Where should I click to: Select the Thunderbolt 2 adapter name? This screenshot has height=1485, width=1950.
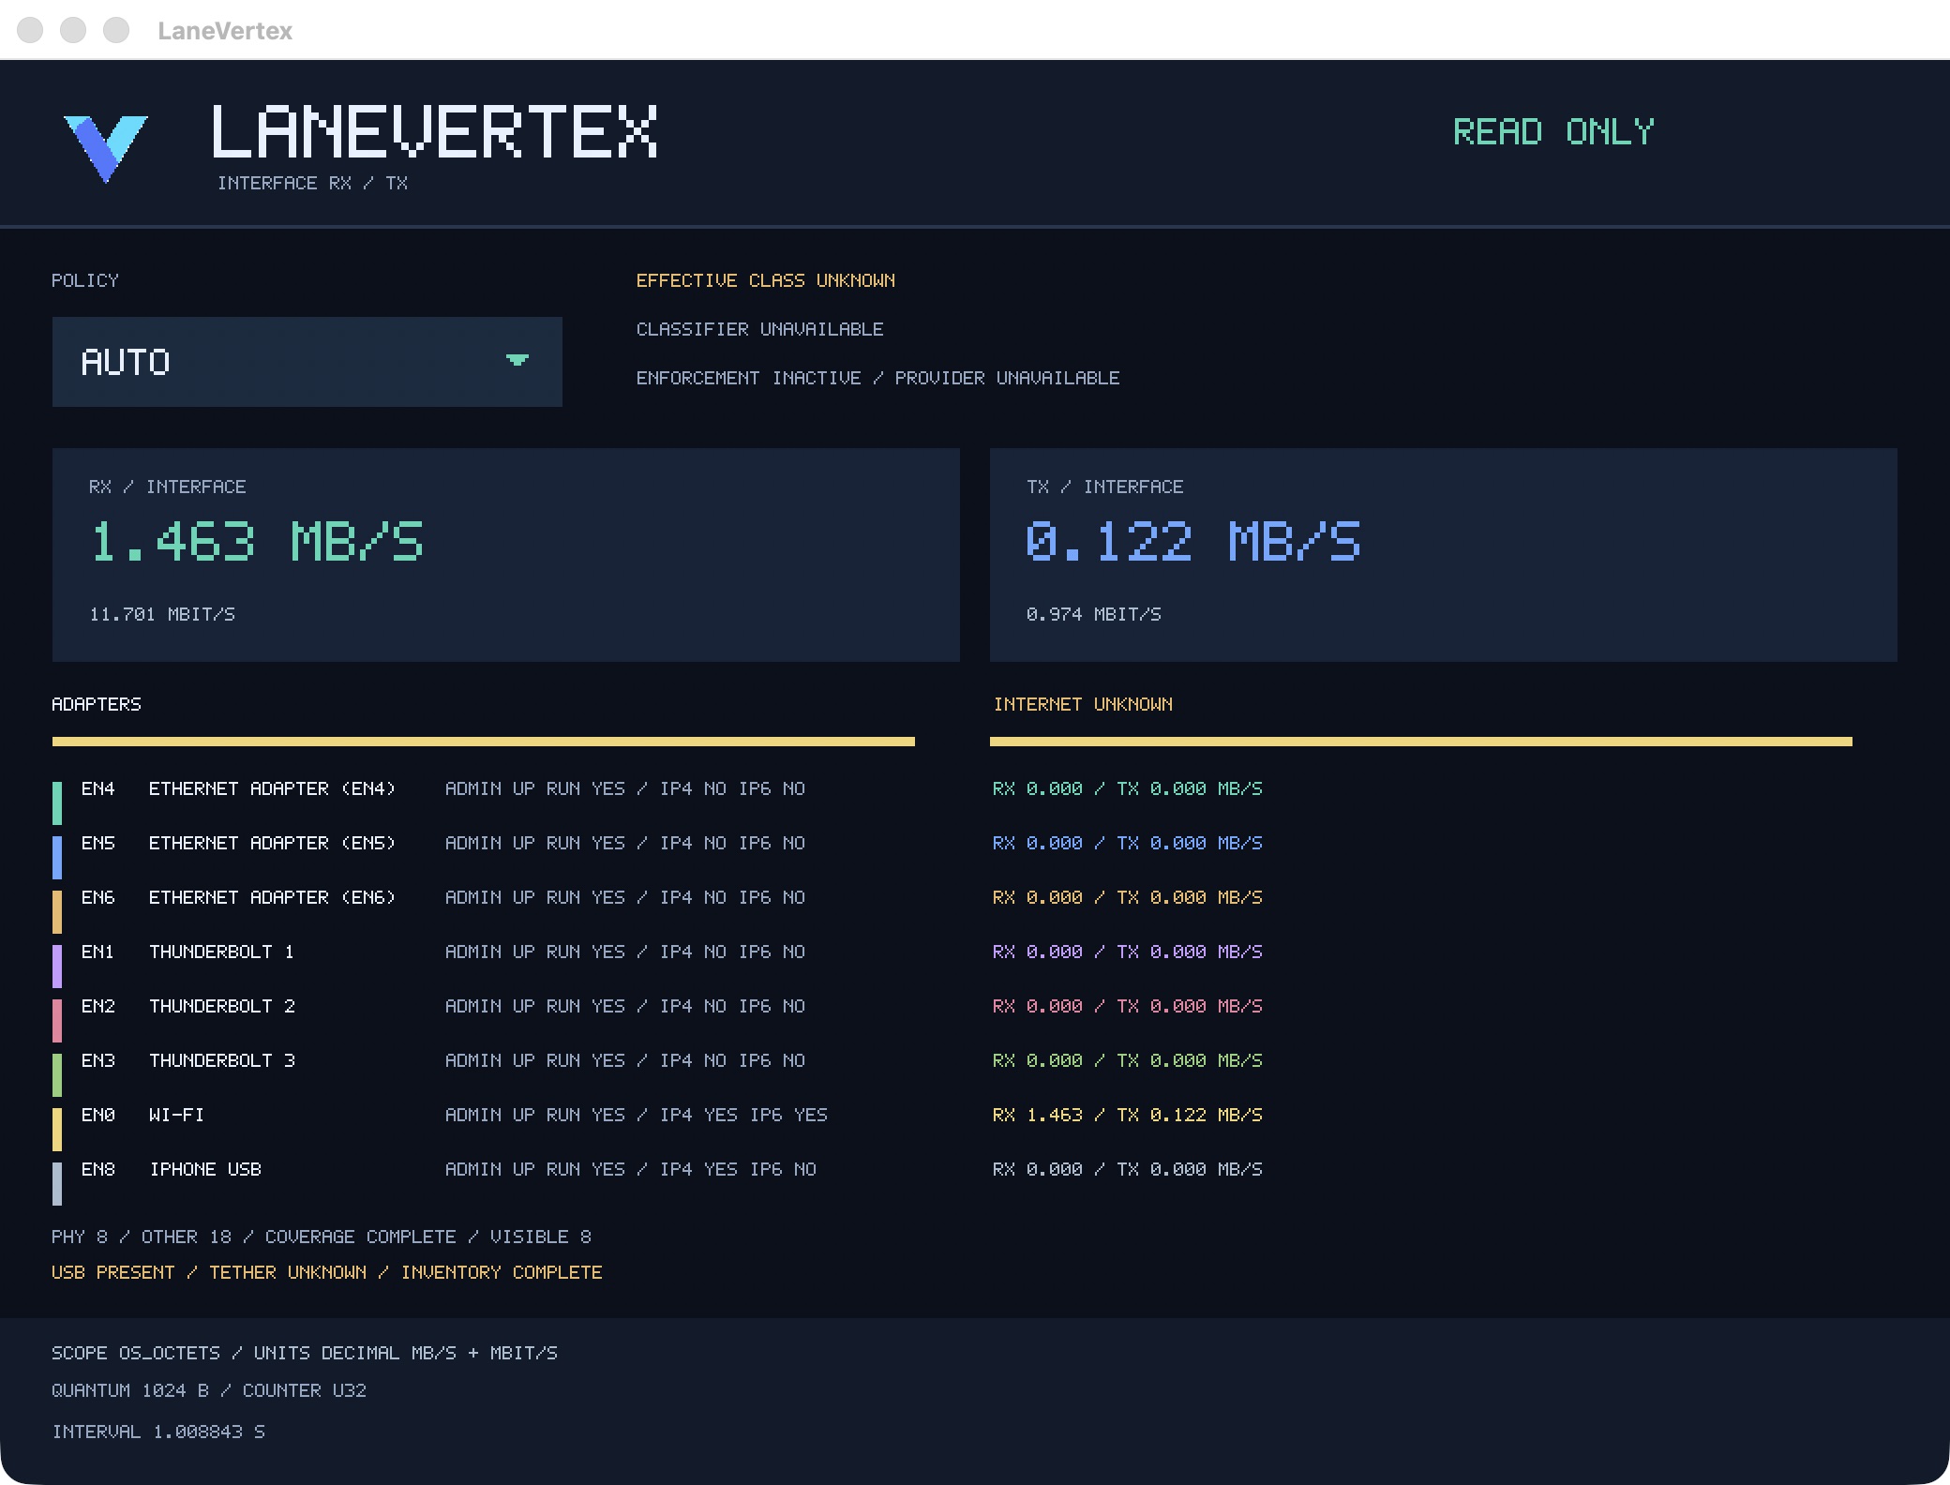pyautogui.click(x=221, y=1006)
